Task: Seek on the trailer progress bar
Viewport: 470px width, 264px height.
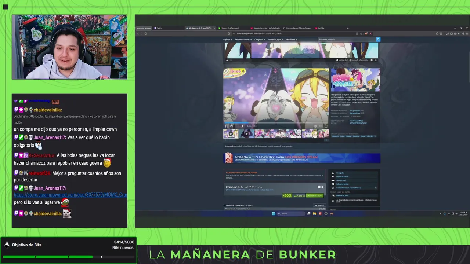Action: 276,123
